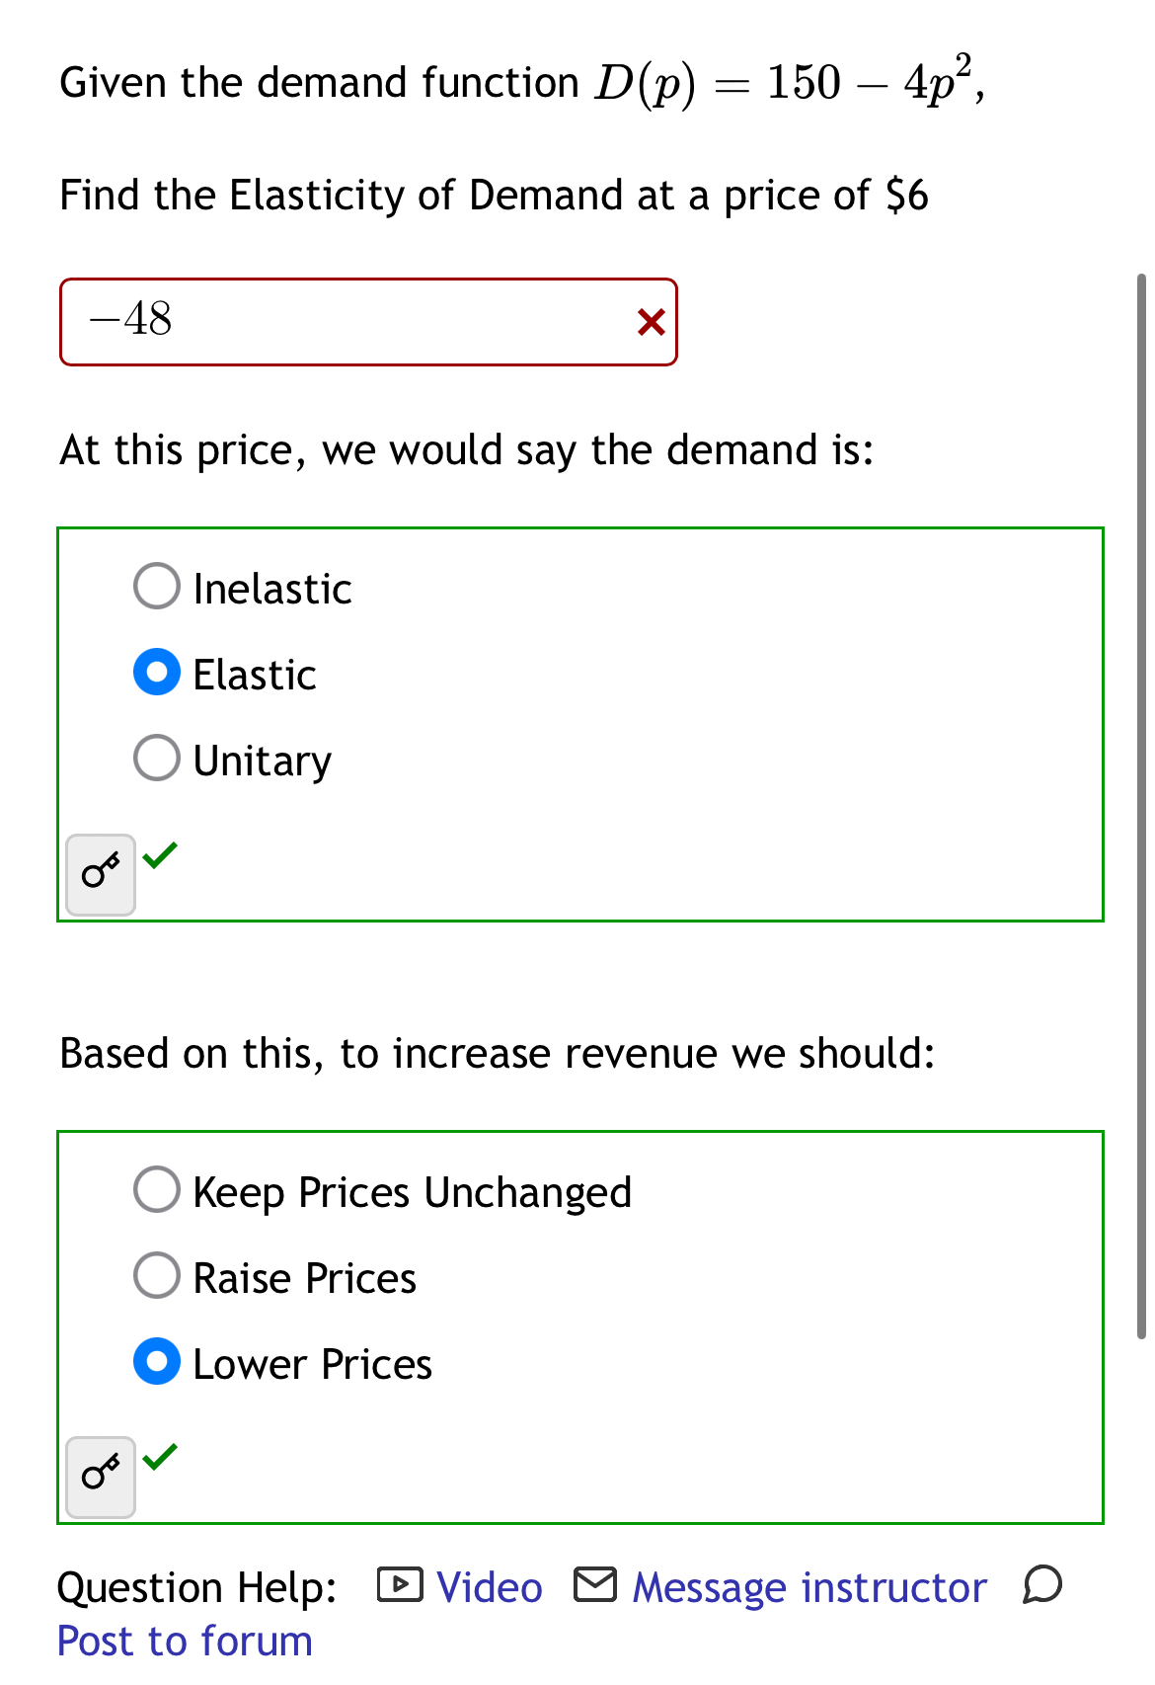Select the Elastic option

(x=156, y=673)
